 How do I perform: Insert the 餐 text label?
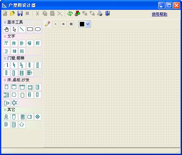[30, 43]
